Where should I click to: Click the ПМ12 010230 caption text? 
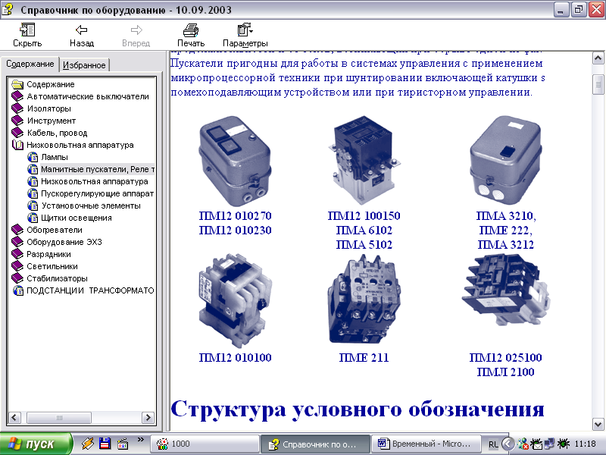235,231
